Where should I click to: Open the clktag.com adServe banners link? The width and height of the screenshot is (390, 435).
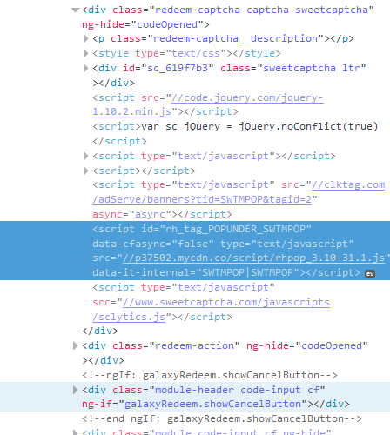click(239, 192)
